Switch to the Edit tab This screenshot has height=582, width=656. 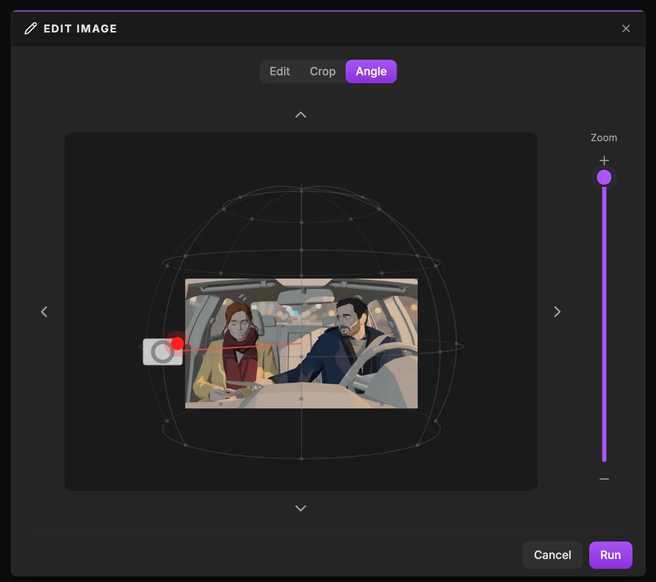(280, 71)
